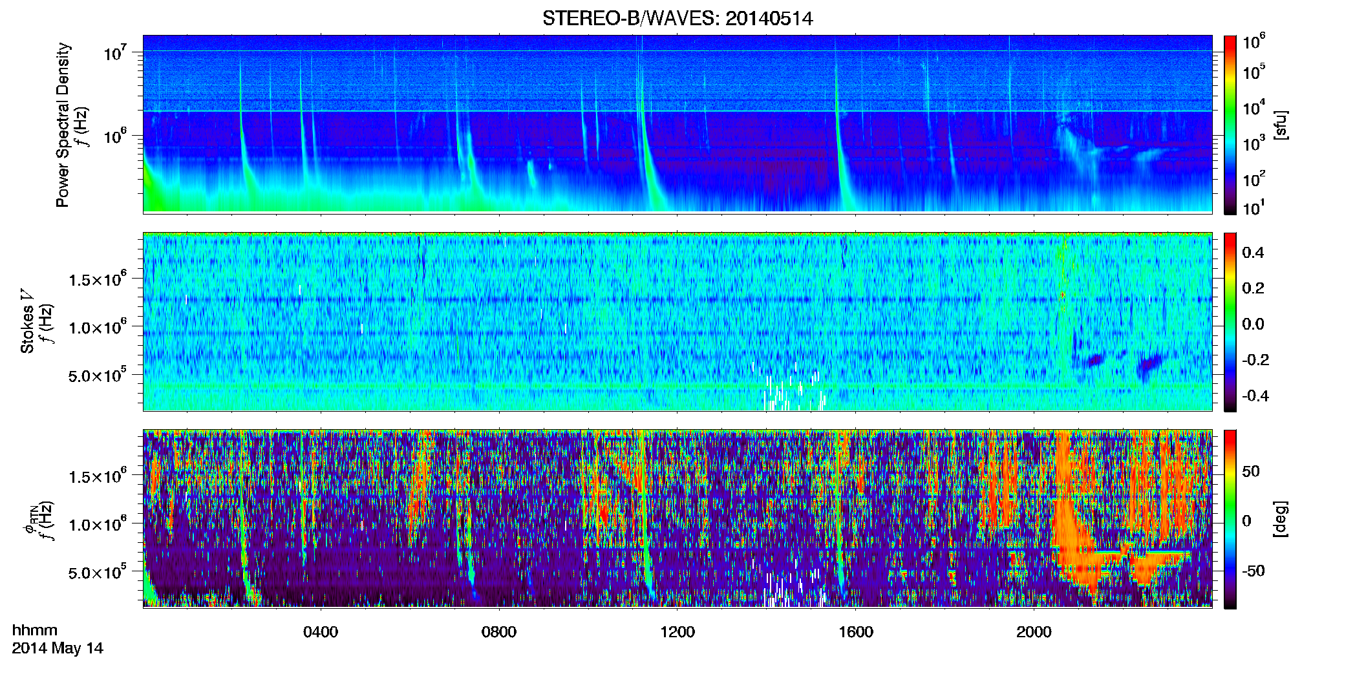
Task: Click the [sfu] unit label
Action: (x=1281, y=125)
